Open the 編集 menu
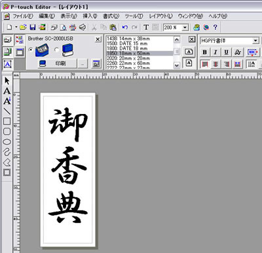 47,16
